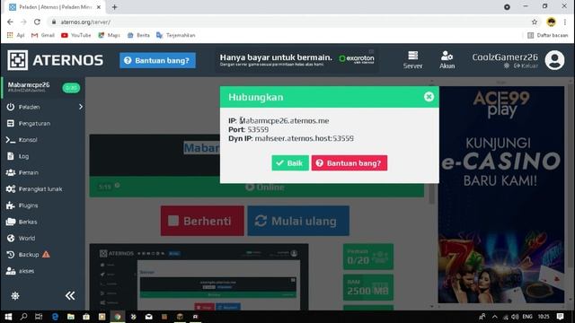Viewport: 575px width, 323px height.
Task: Open the Chrome profile avatar icon
Action: [x=551, y=22]
